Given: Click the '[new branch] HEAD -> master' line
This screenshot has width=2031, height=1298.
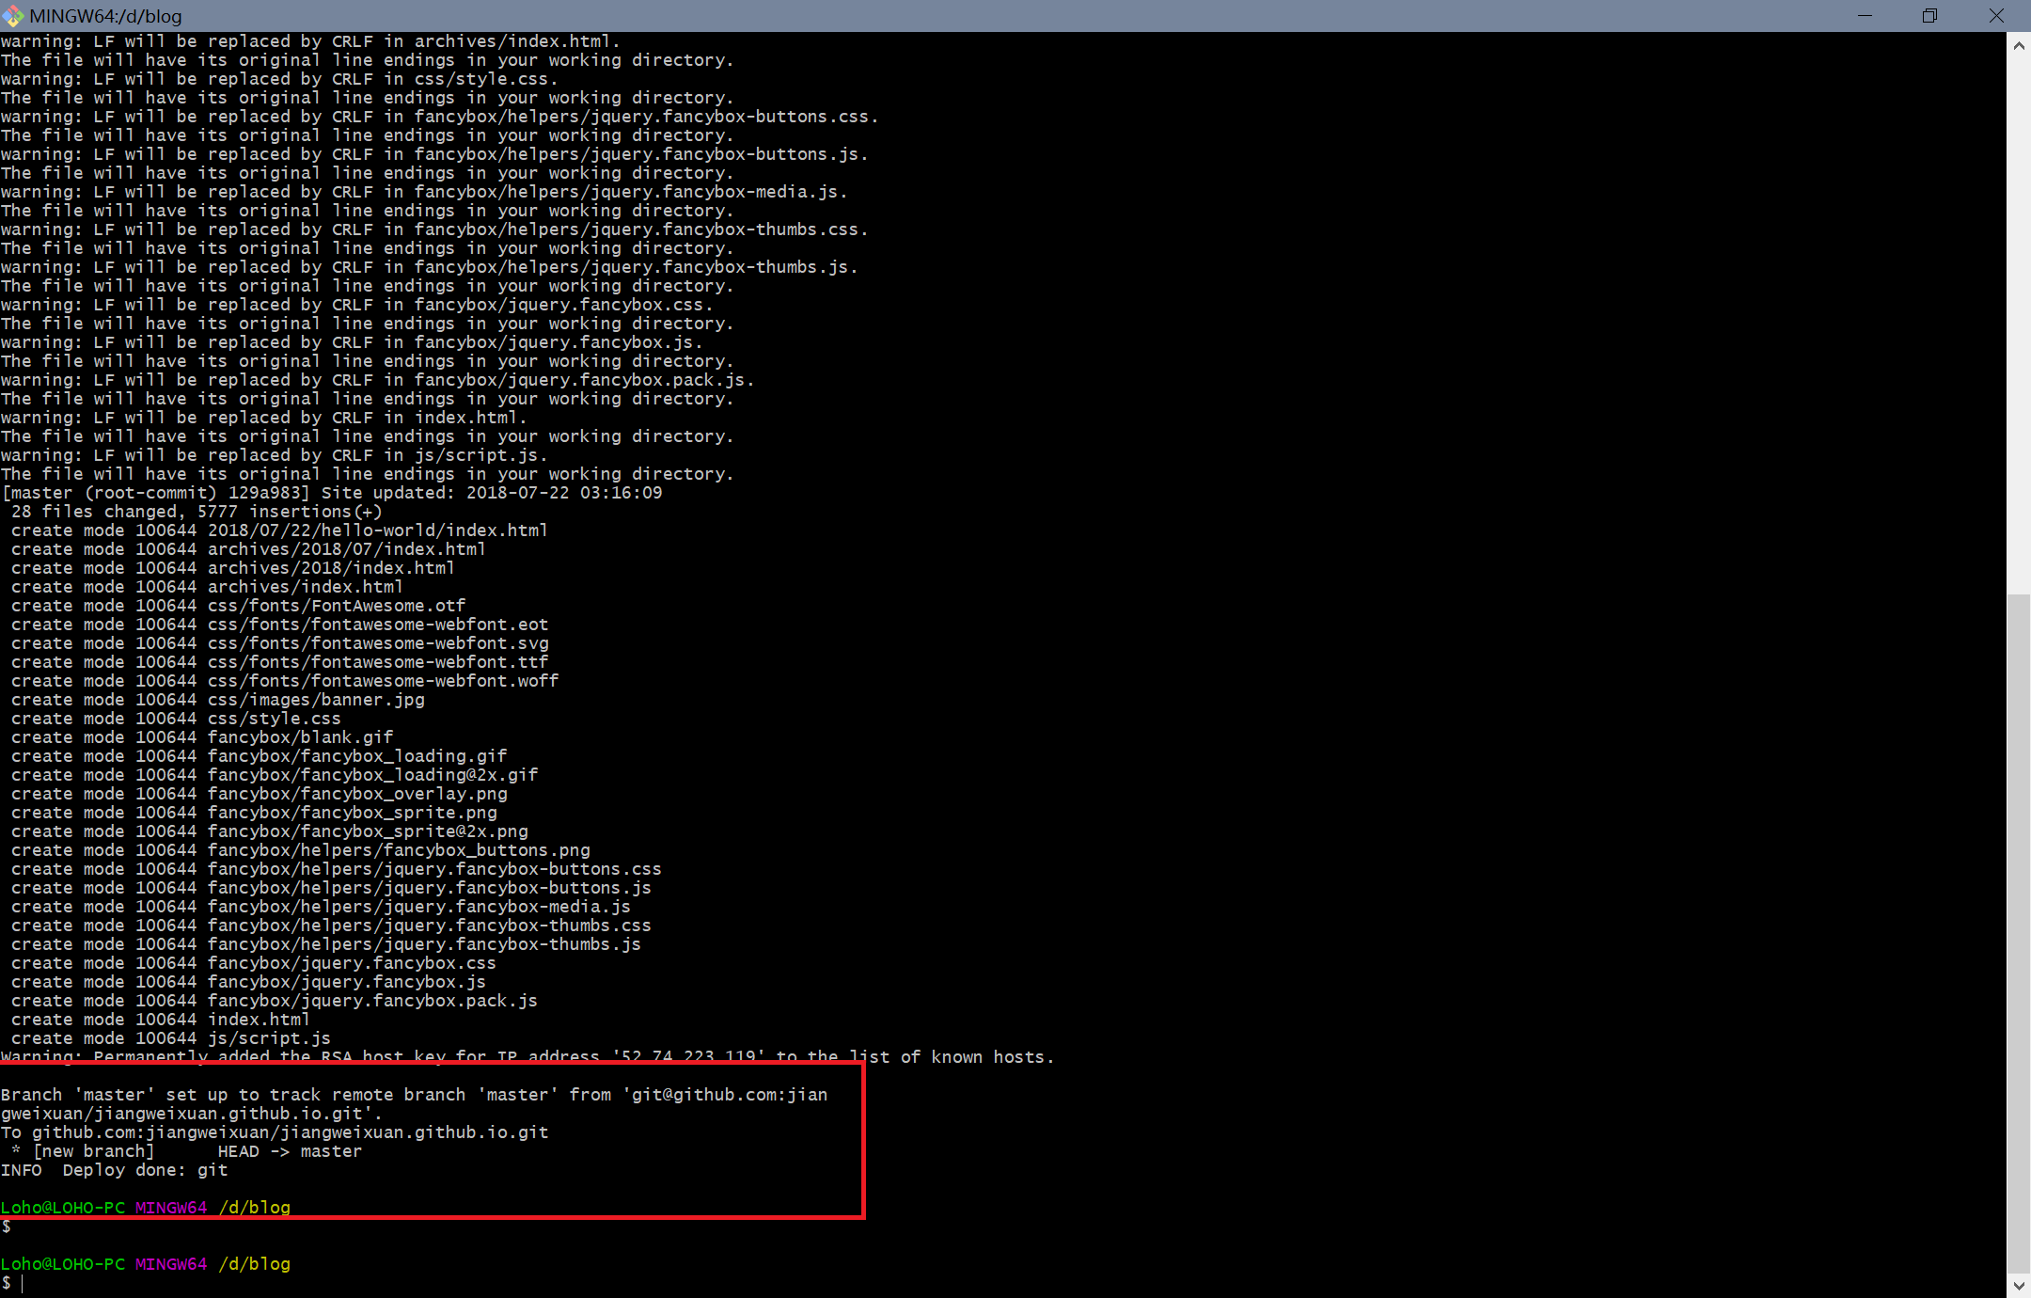Looking at the screenshot, I should point(186,1151).
